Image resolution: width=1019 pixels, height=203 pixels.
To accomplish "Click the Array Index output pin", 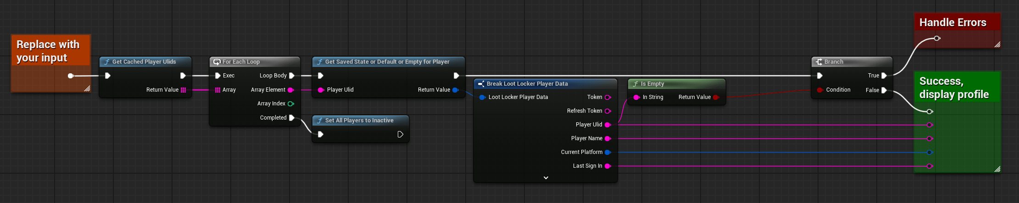I will click(x=290, y=104).
